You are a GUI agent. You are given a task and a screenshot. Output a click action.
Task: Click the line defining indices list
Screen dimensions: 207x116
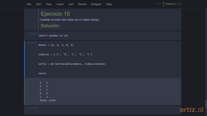(x=65, y=54)
